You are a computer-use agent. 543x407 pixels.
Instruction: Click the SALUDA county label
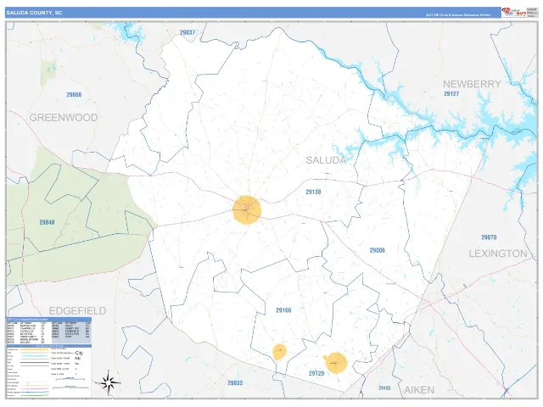click(x=326, y=160)
